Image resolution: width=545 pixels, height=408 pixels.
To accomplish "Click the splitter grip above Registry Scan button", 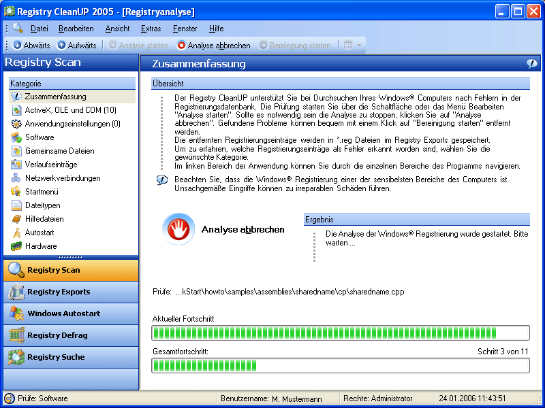I will [70, 257].
